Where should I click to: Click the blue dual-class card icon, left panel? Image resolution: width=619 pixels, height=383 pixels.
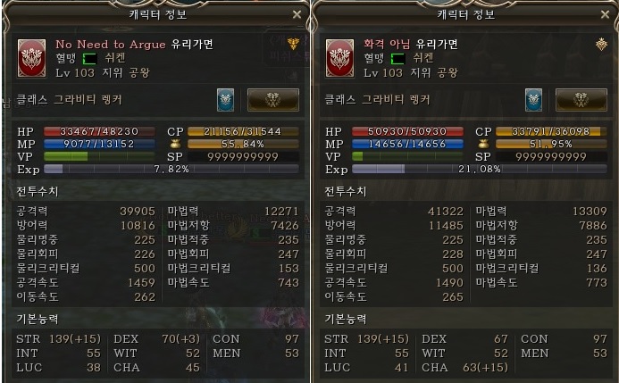225,100
